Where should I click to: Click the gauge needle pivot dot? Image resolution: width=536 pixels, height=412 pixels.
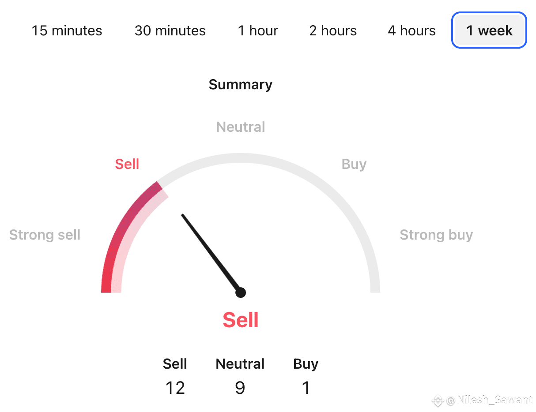click(x=241, y=292)
